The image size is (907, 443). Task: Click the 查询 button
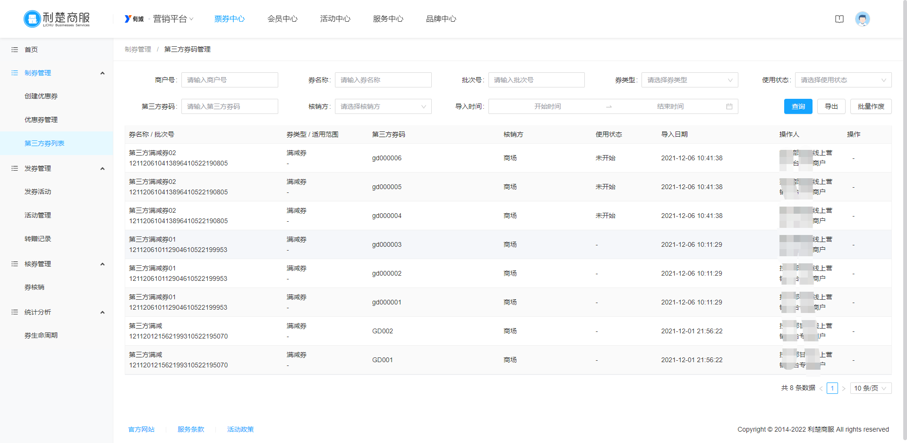(798, 106)
